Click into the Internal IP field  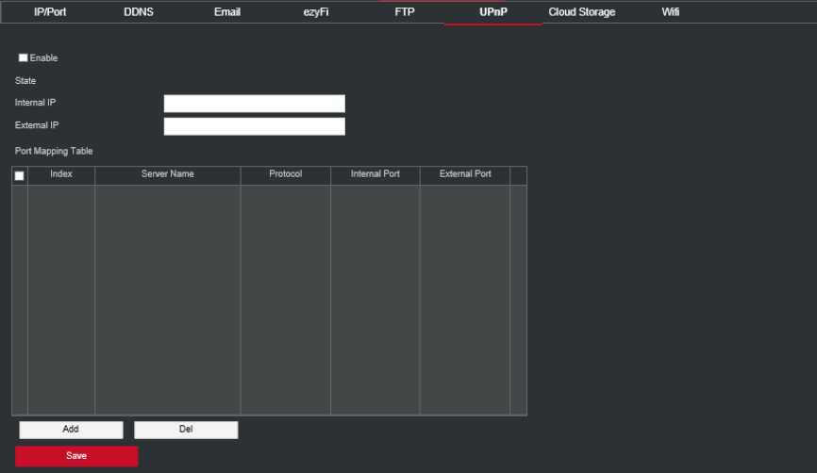(x=254, y=104)
